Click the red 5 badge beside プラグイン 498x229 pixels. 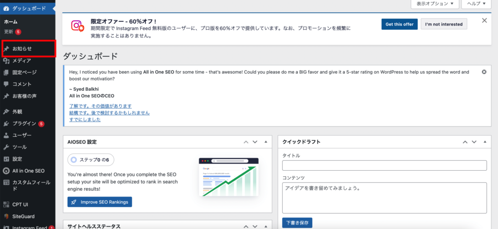tap(41, 124)
